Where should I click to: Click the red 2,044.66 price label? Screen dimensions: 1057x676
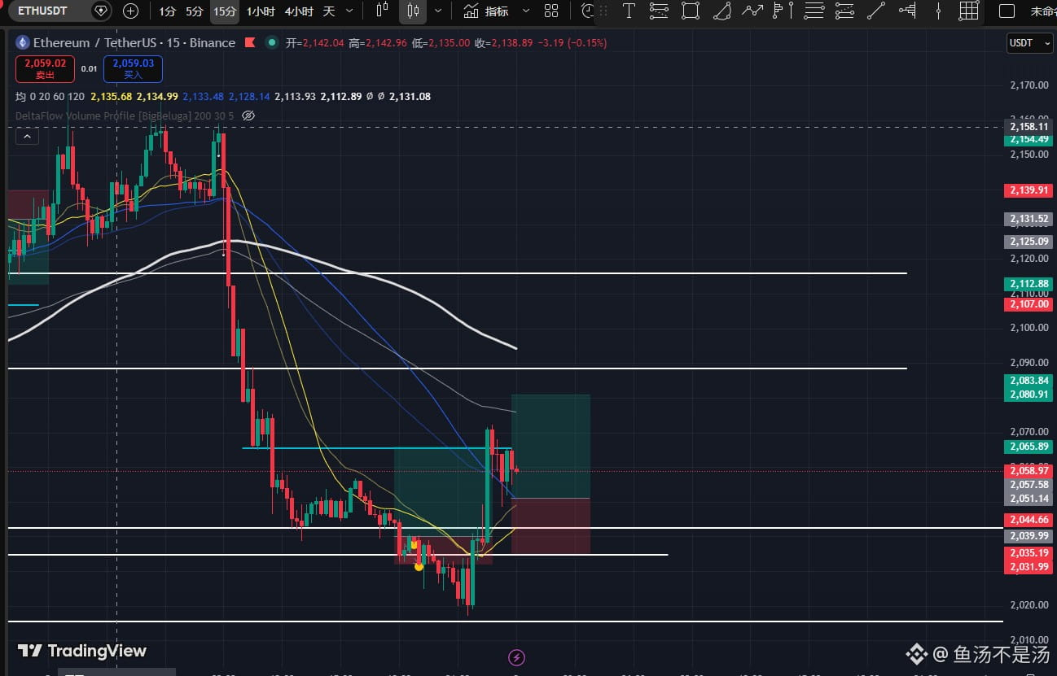(x=1028, y=520)
